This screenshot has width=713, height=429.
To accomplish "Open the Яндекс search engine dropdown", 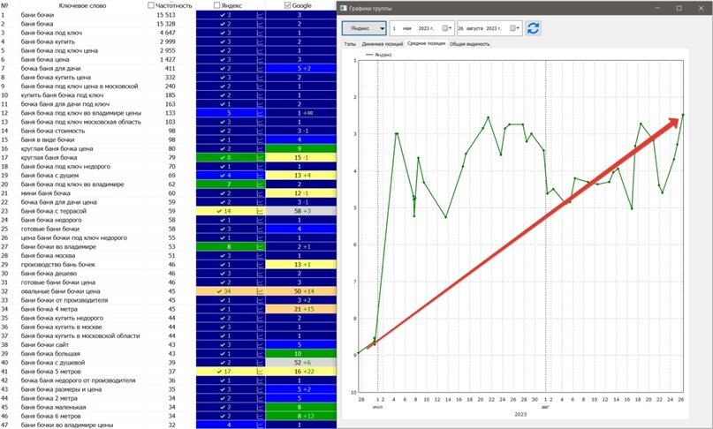I will tap(364, 28).
